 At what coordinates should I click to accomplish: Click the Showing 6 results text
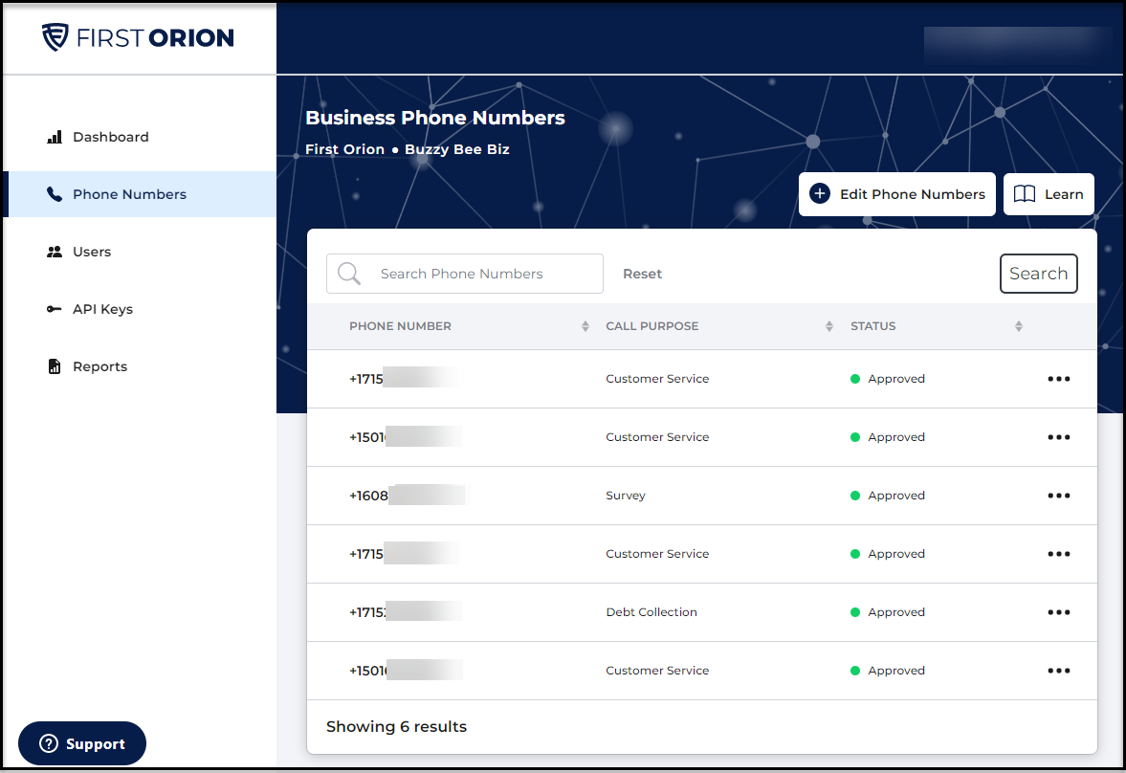pos(396,726)
